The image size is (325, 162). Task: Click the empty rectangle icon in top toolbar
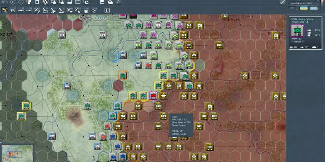click(78, 2)
